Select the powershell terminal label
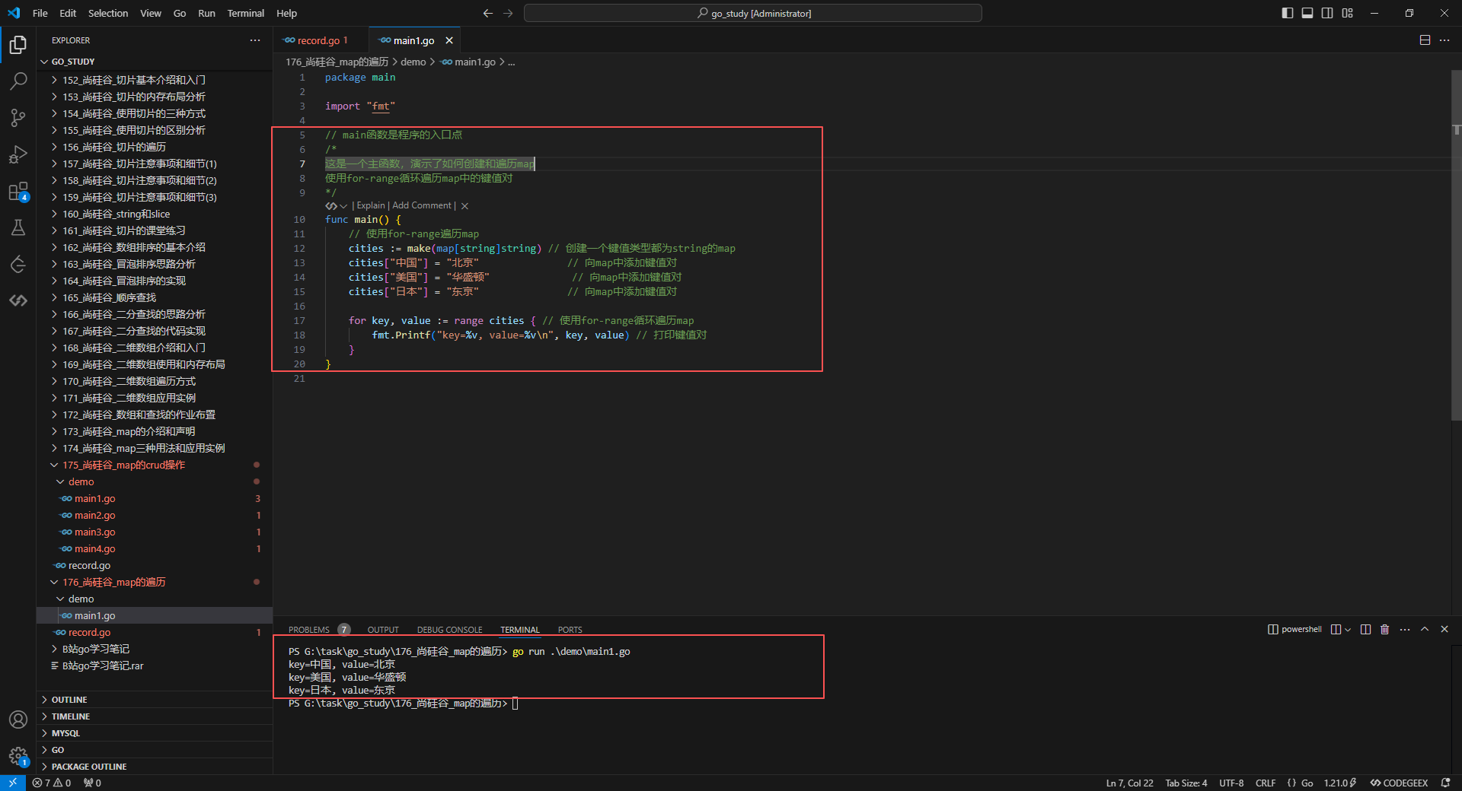This screenshot has height=791, width=1462. tap(1294, 629)
